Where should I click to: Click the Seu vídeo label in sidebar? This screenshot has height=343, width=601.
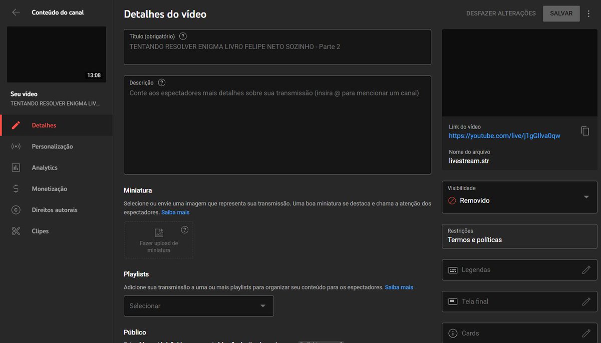(24, 94)
